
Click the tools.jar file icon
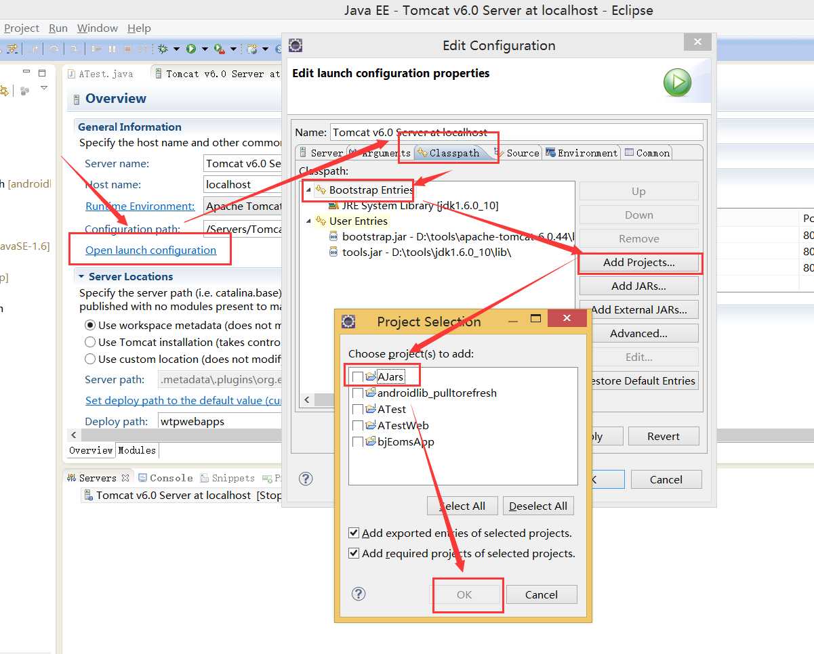(333, 252)
